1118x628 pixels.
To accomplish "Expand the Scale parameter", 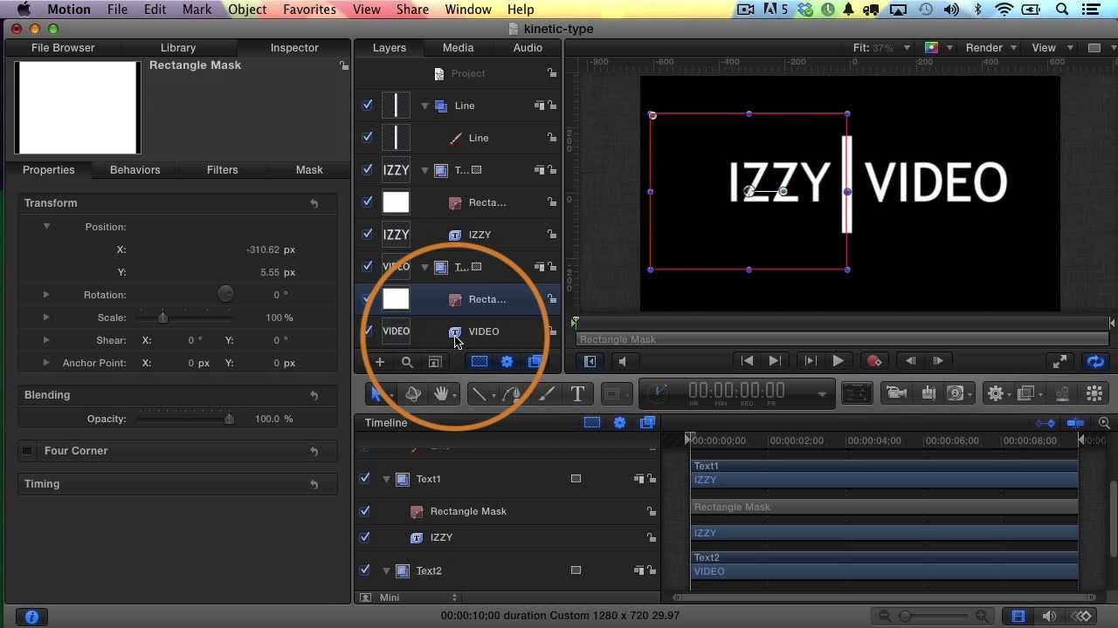I will [46, 317].
